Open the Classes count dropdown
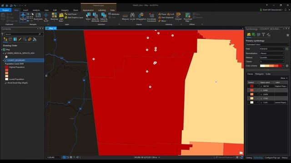The height and width of the screenshot is (163, 291). coord(272,62)
